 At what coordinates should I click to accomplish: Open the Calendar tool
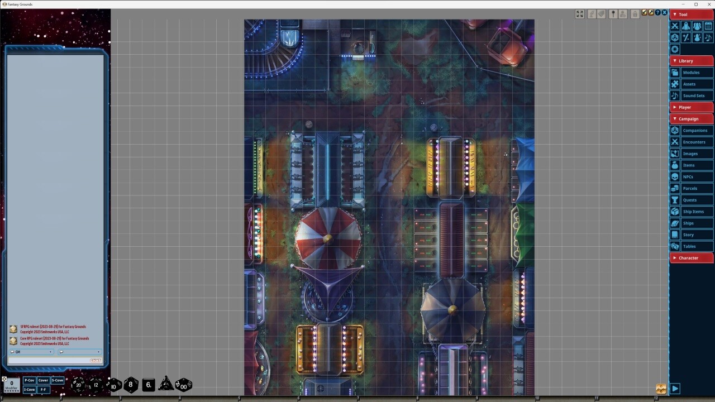(x=708, y=26)
